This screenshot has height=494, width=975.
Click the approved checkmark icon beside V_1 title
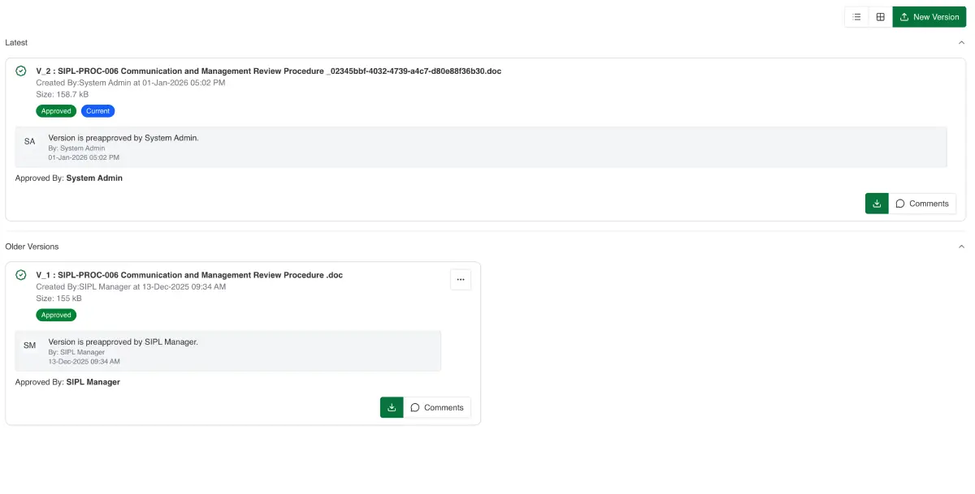point(22,275)
